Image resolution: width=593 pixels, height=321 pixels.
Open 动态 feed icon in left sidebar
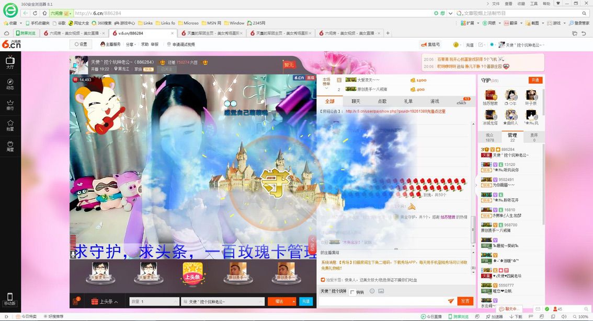(x=10, y=84)
